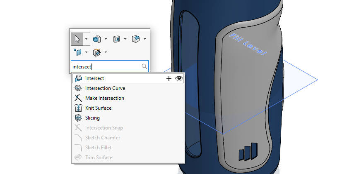Click the command search field containing 'intersect'
The width and height of the screenshot is (354, 174).
(106, 66)
